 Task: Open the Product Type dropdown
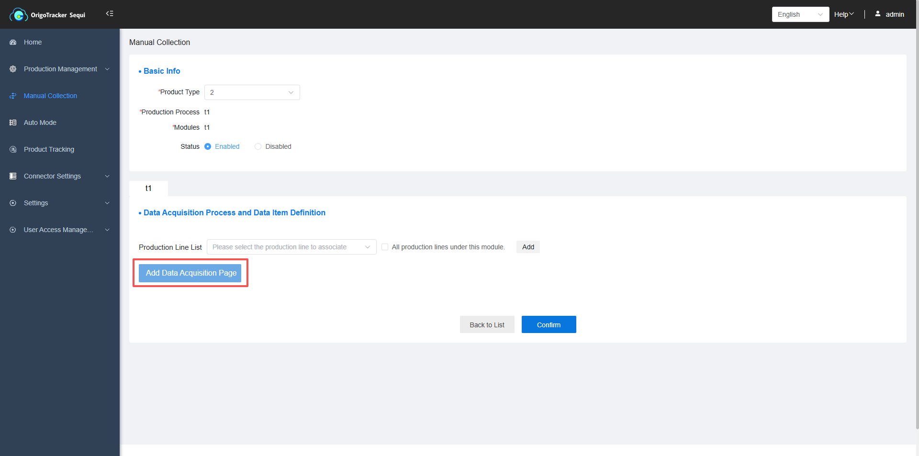pos(252,92)
